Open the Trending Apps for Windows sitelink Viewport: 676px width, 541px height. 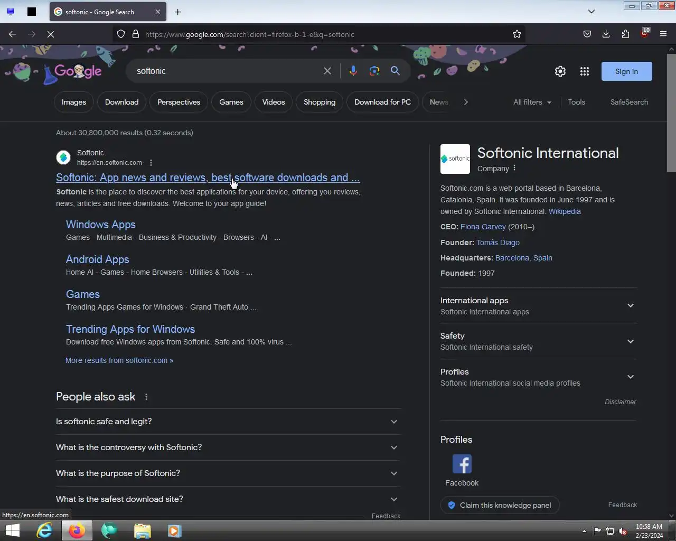click(x=130, y=329)
